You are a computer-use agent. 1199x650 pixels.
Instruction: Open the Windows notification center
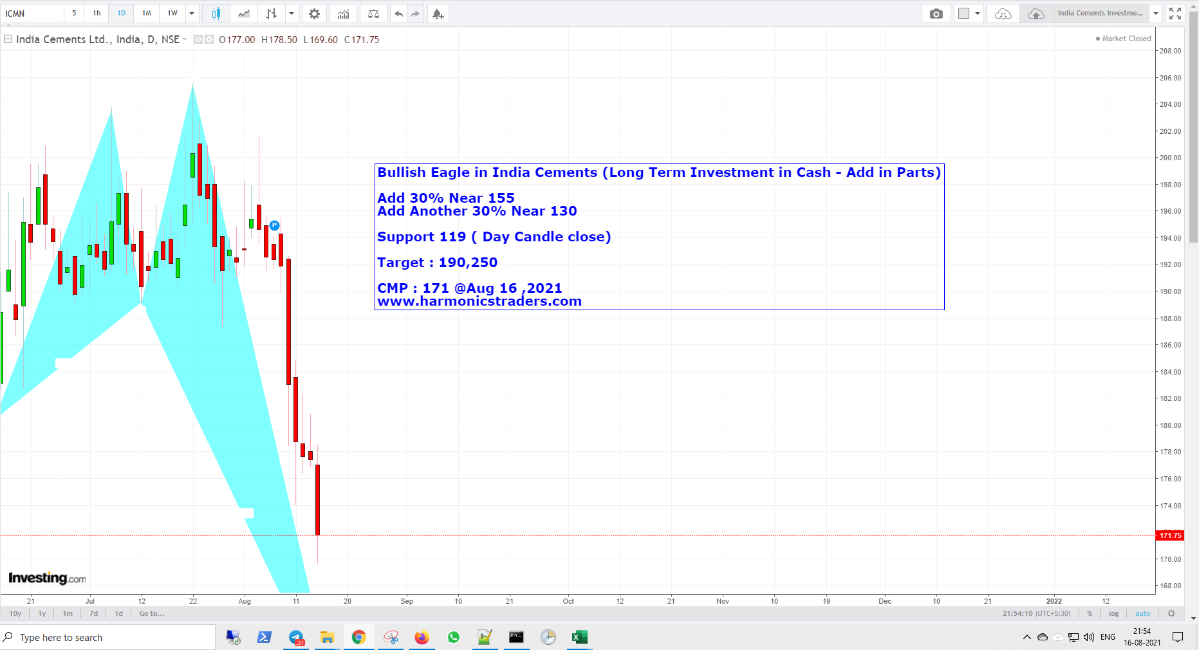(x=1178, y=637)
